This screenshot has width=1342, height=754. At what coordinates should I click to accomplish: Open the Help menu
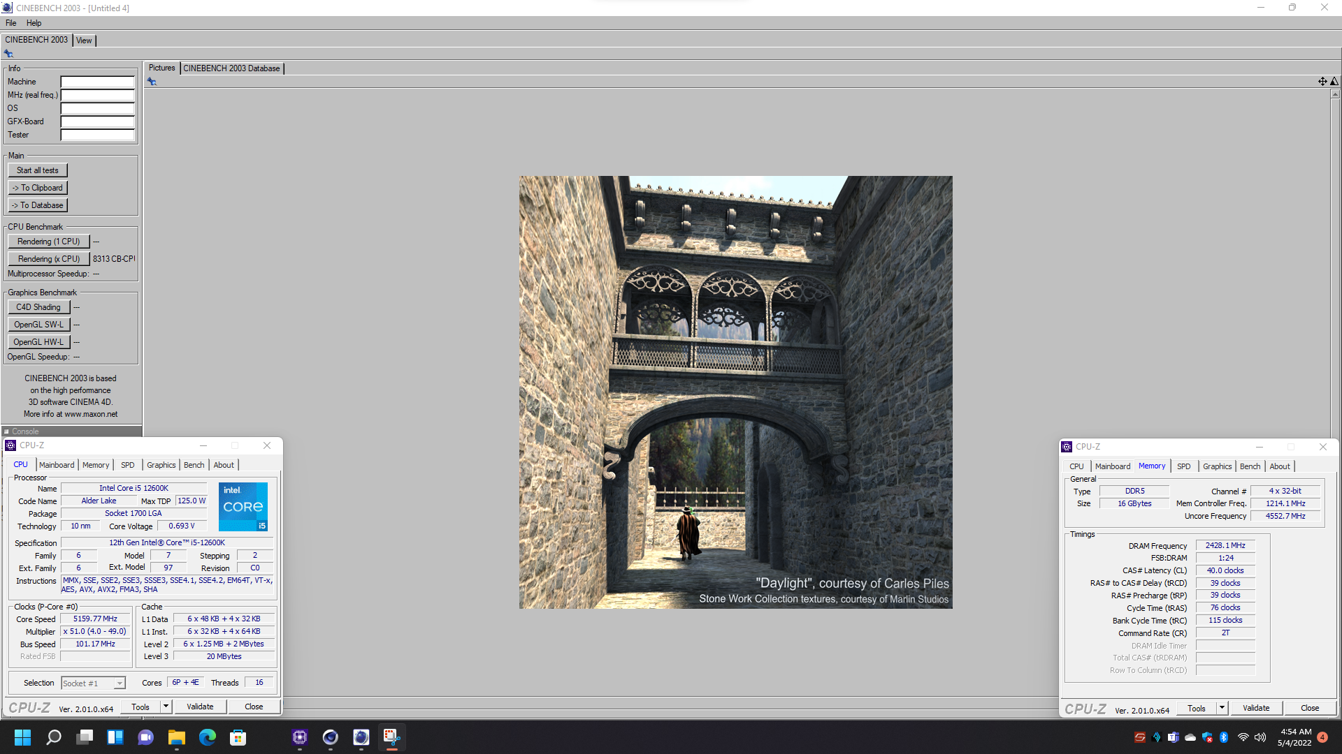[x=34, y=23]
